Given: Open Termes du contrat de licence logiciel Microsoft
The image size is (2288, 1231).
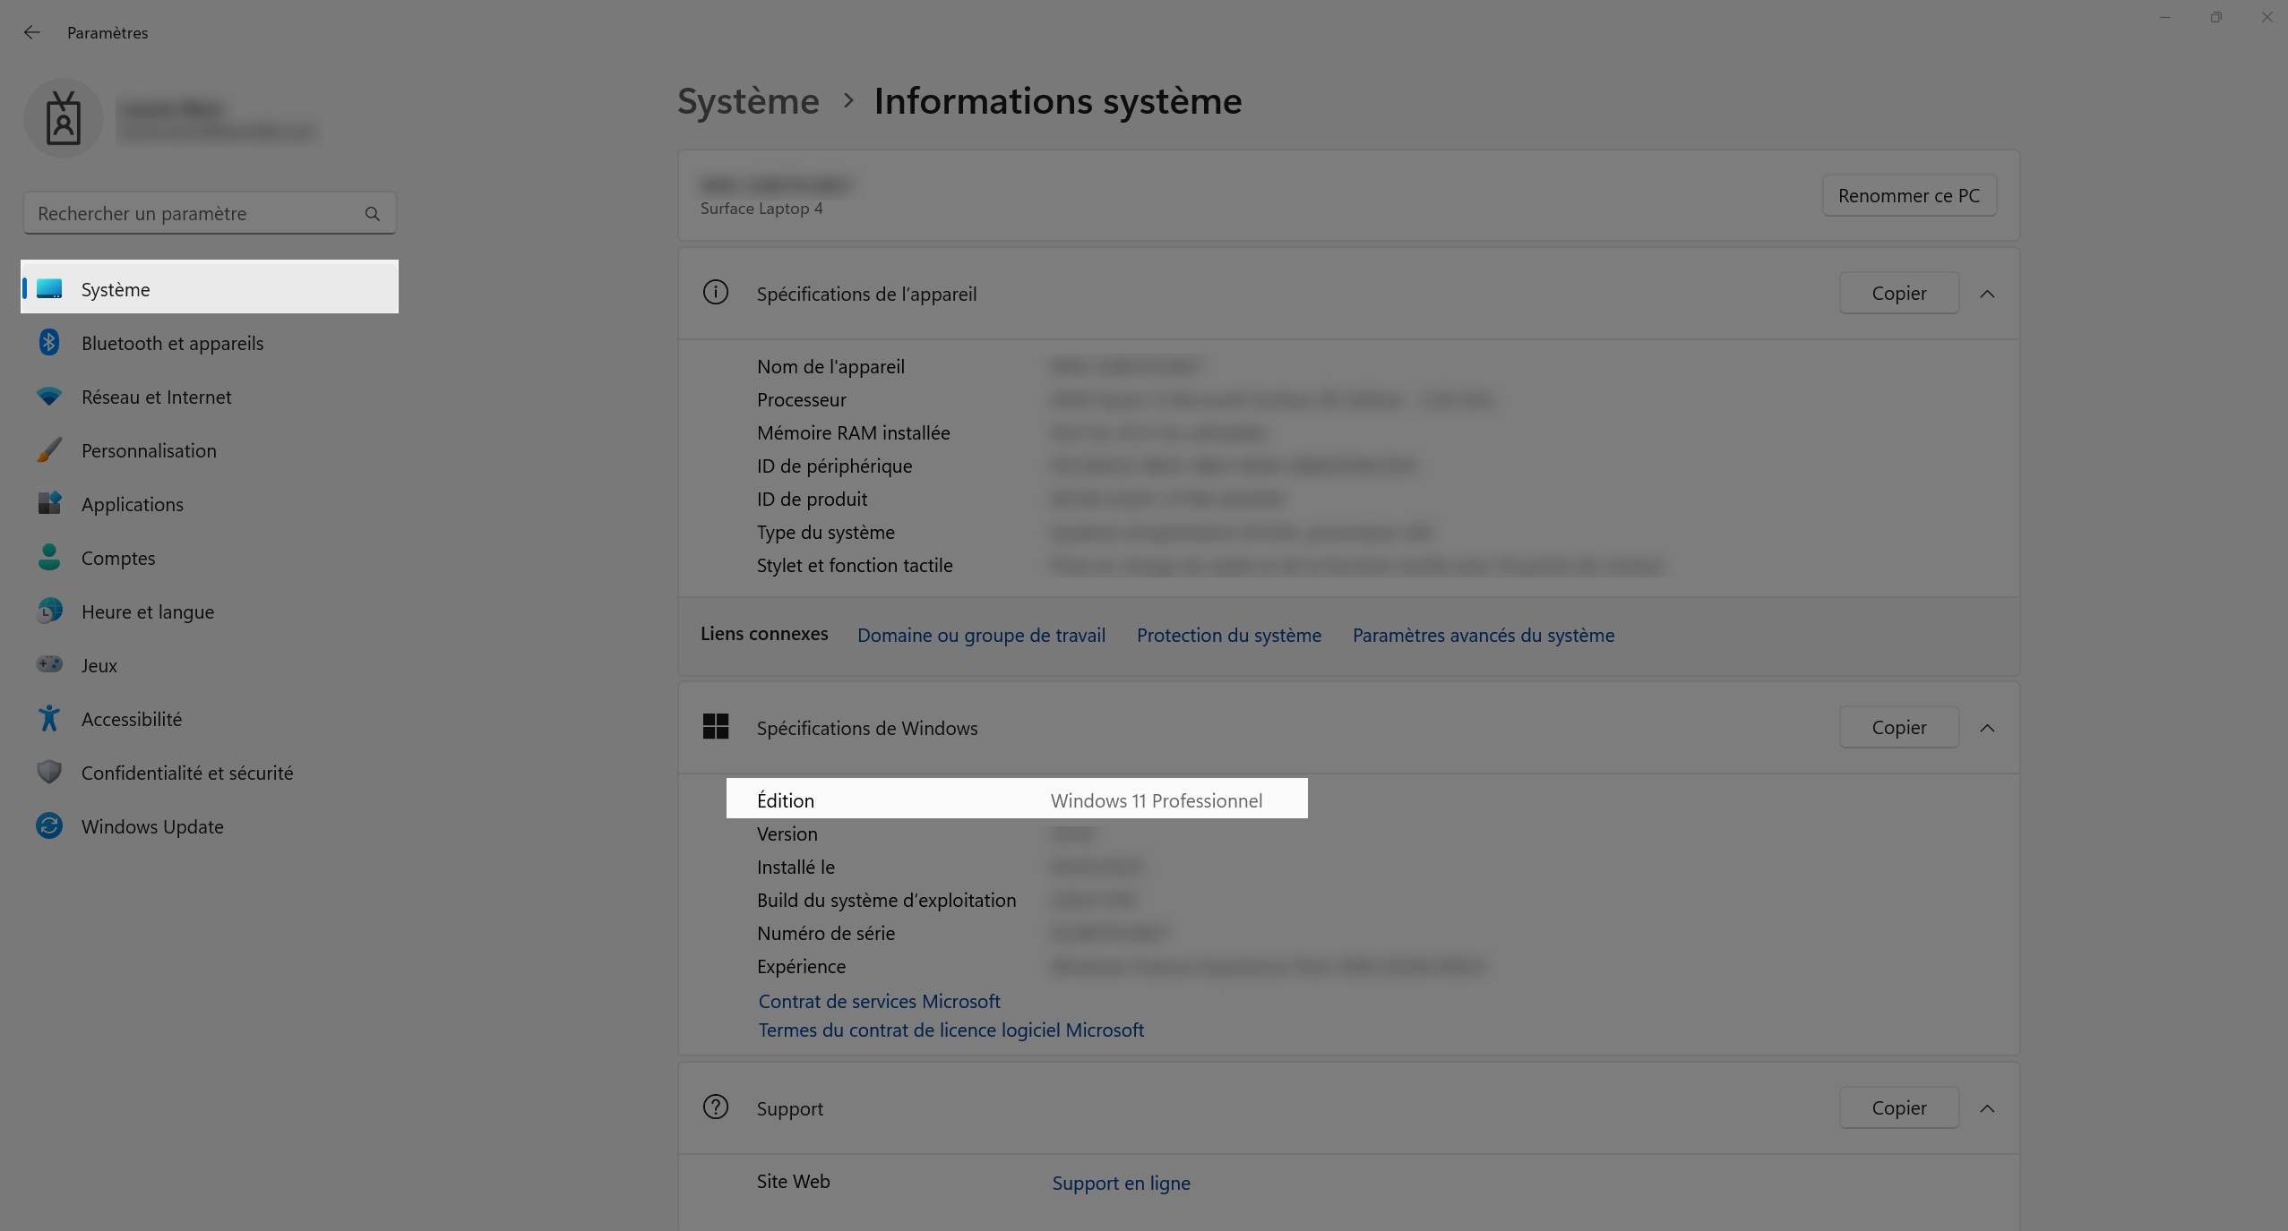Looking at the screenshot, I should (951, 1030).
